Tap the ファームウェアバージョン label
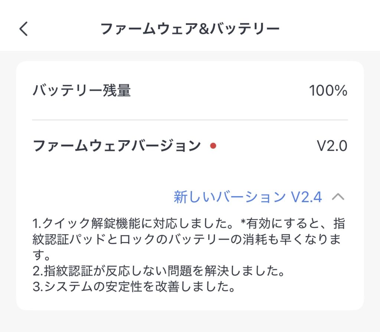The image size is (380, 332). point(117,146)
